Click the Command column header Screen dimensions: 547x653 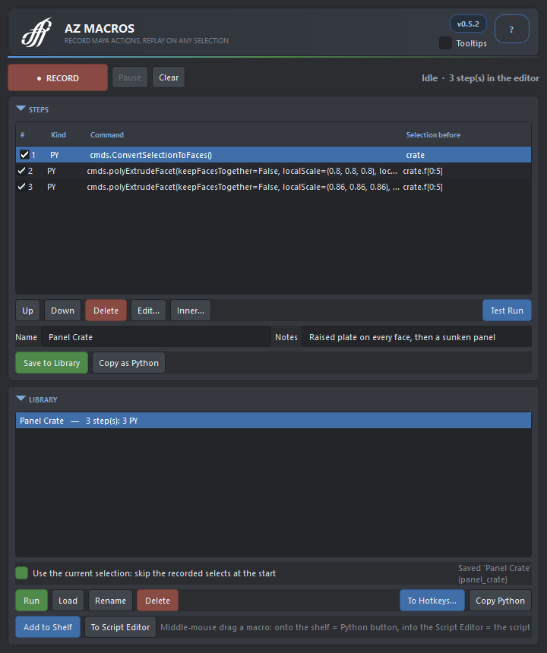pyautogui.click(x=106, y=135)
